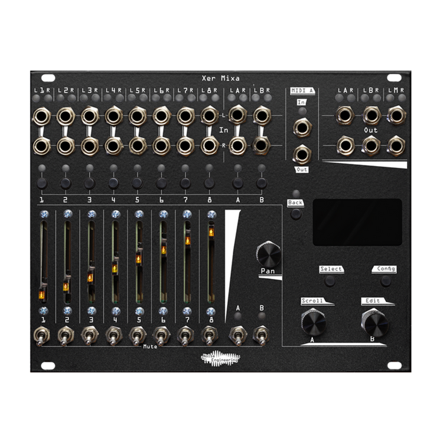Click channel 7 right input jack
443x443 pixels.
coord(185,146)
